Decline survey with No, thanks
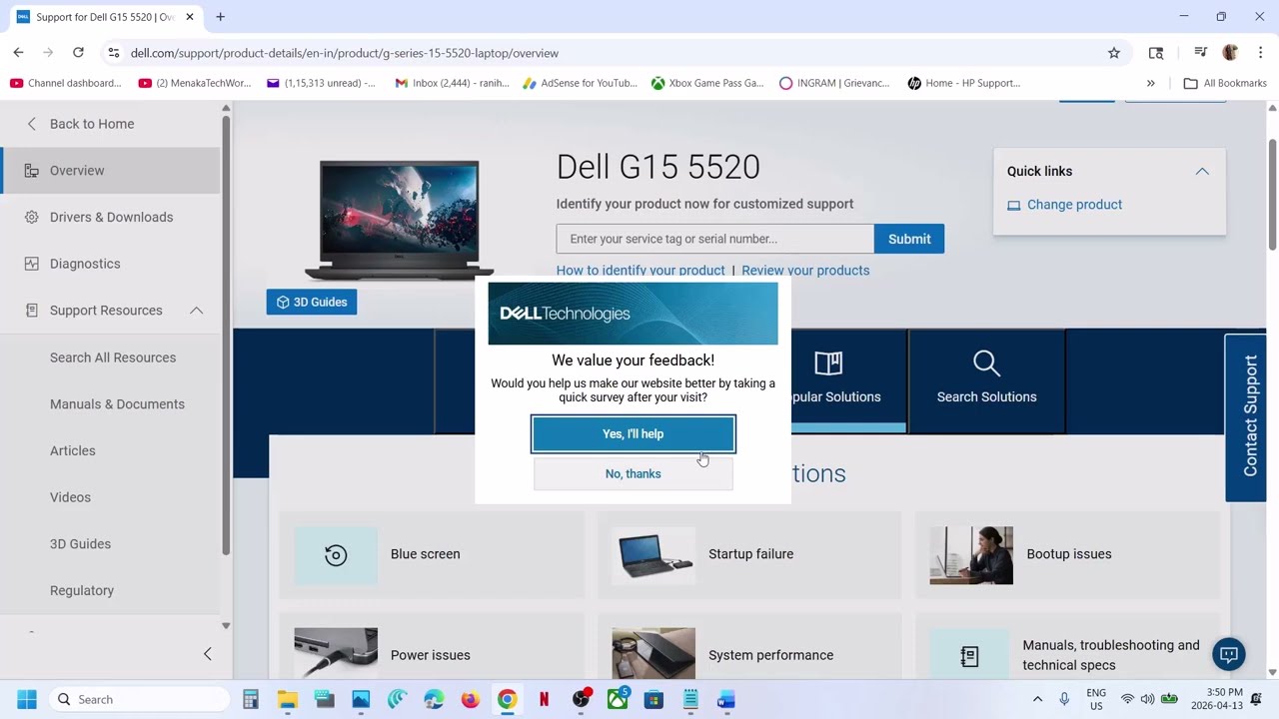The width and height of the screenshot is (1279, 719). [634, 474]
